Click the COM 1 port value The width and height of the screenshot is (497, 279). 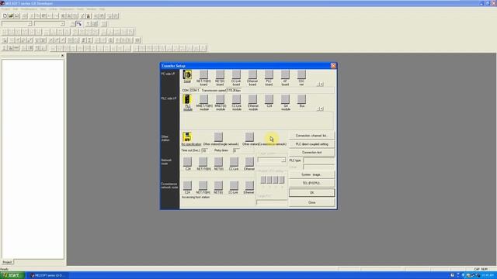[x=195, y=91]
